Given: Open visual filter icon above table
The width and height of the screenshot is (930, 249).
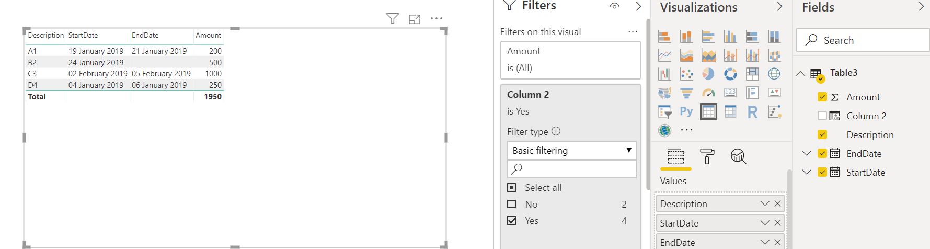Looking at the screenshot, I should [x=393, y=19].
